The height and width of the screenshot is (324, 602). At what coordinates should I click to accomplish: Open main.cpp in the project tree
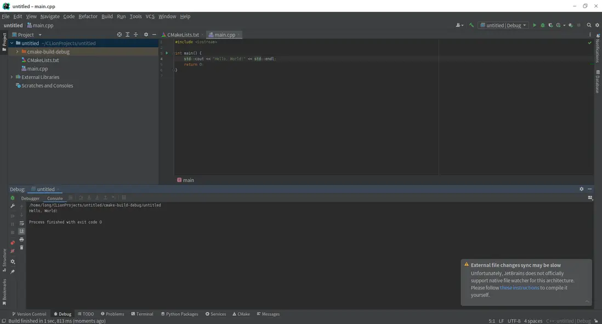37,69
